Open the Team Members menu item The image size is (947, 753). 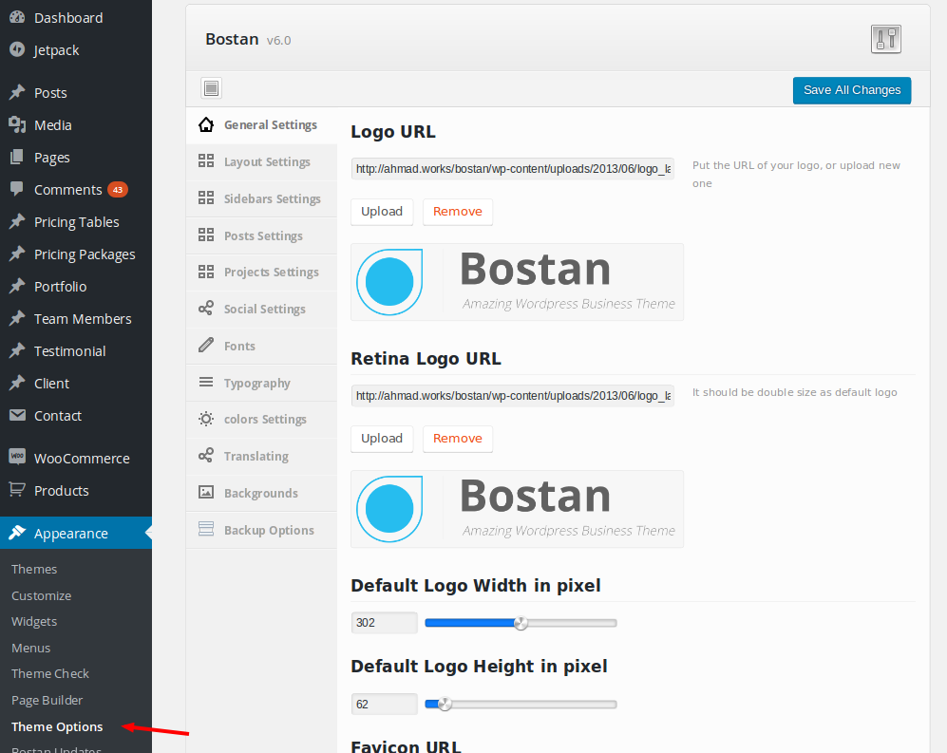click(83, 319)
